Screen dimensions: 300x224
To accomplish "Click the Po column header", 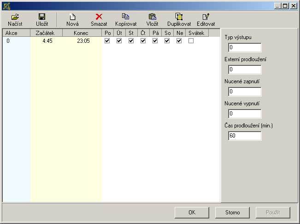I will 108,33.
